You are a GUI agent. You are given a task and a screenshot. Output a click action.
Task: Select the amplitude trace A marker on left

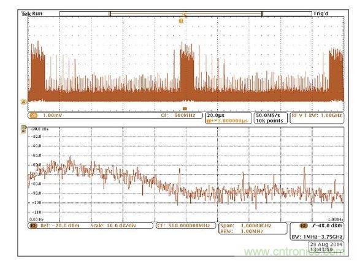pos(24,102)
